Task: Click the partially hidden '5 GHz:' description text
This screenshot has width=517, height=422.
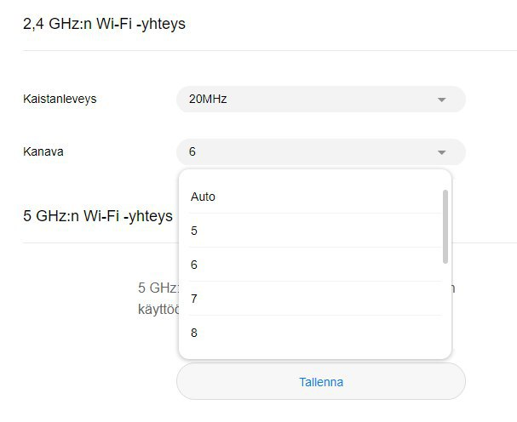Action: (x=158, y=288)
